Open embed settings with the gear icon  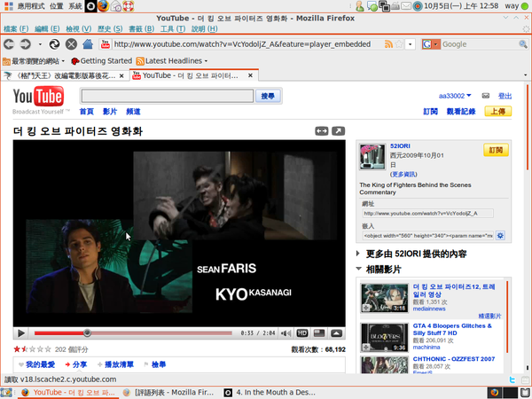500,236
